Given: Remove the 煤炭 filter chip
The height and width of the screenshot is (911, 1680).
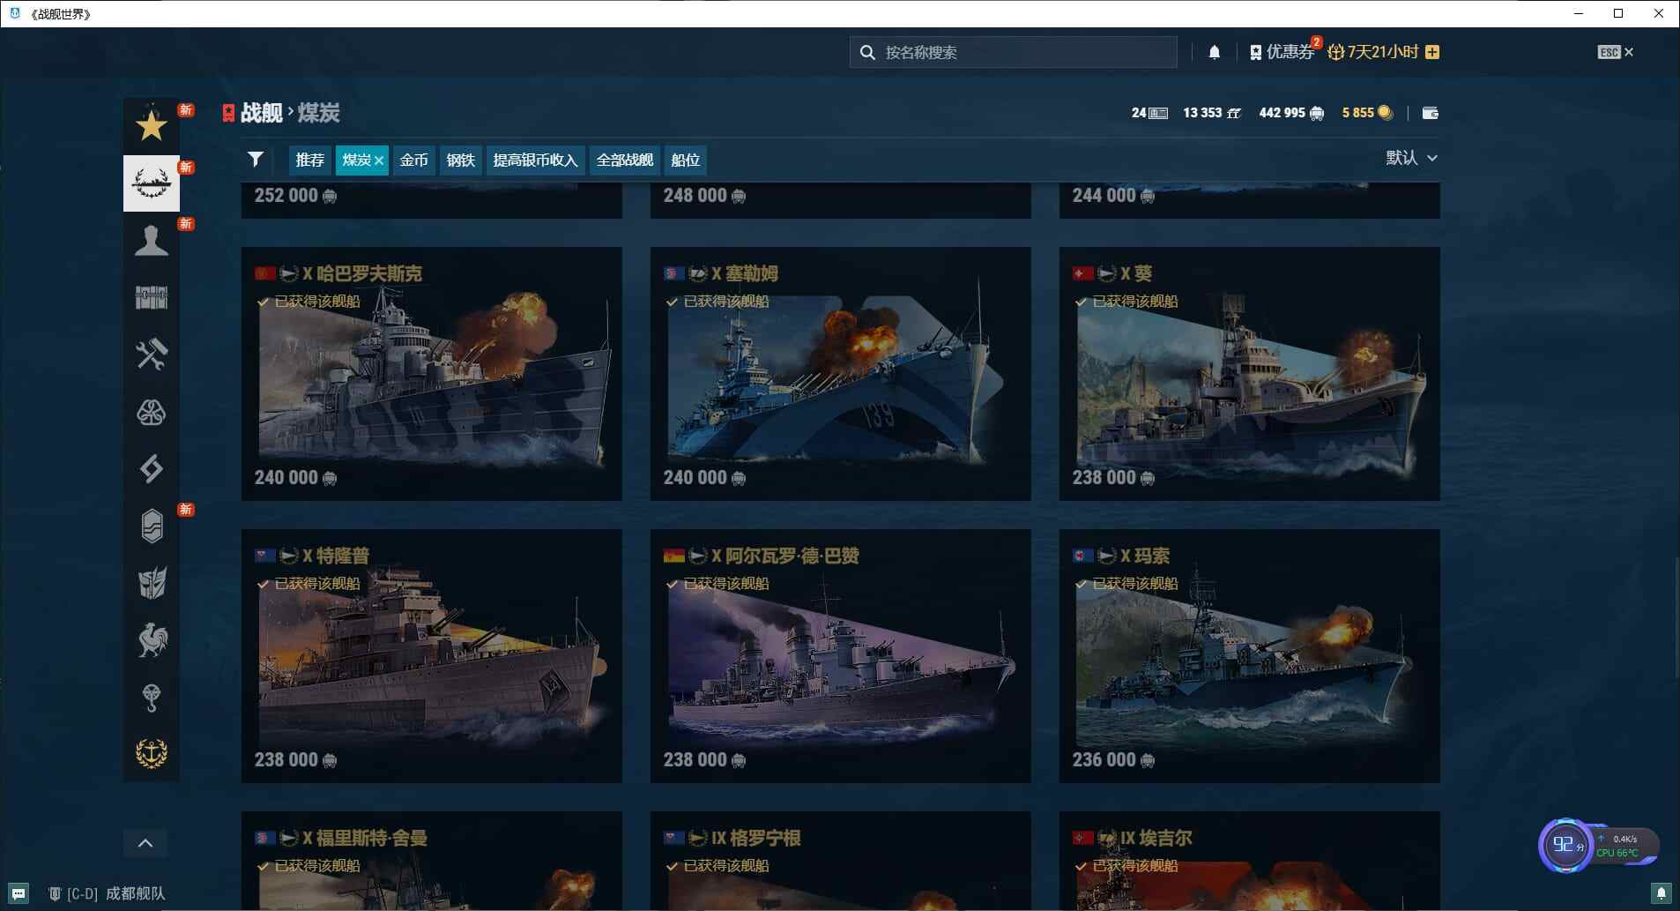Looking at the screenshot, I should 378,160.
